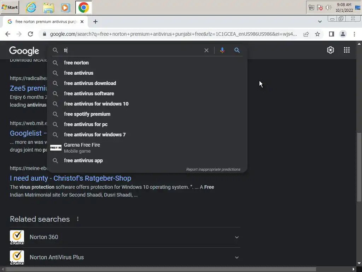
Task: Click the Chrome taskbar icon
Action: coord(83,7)
